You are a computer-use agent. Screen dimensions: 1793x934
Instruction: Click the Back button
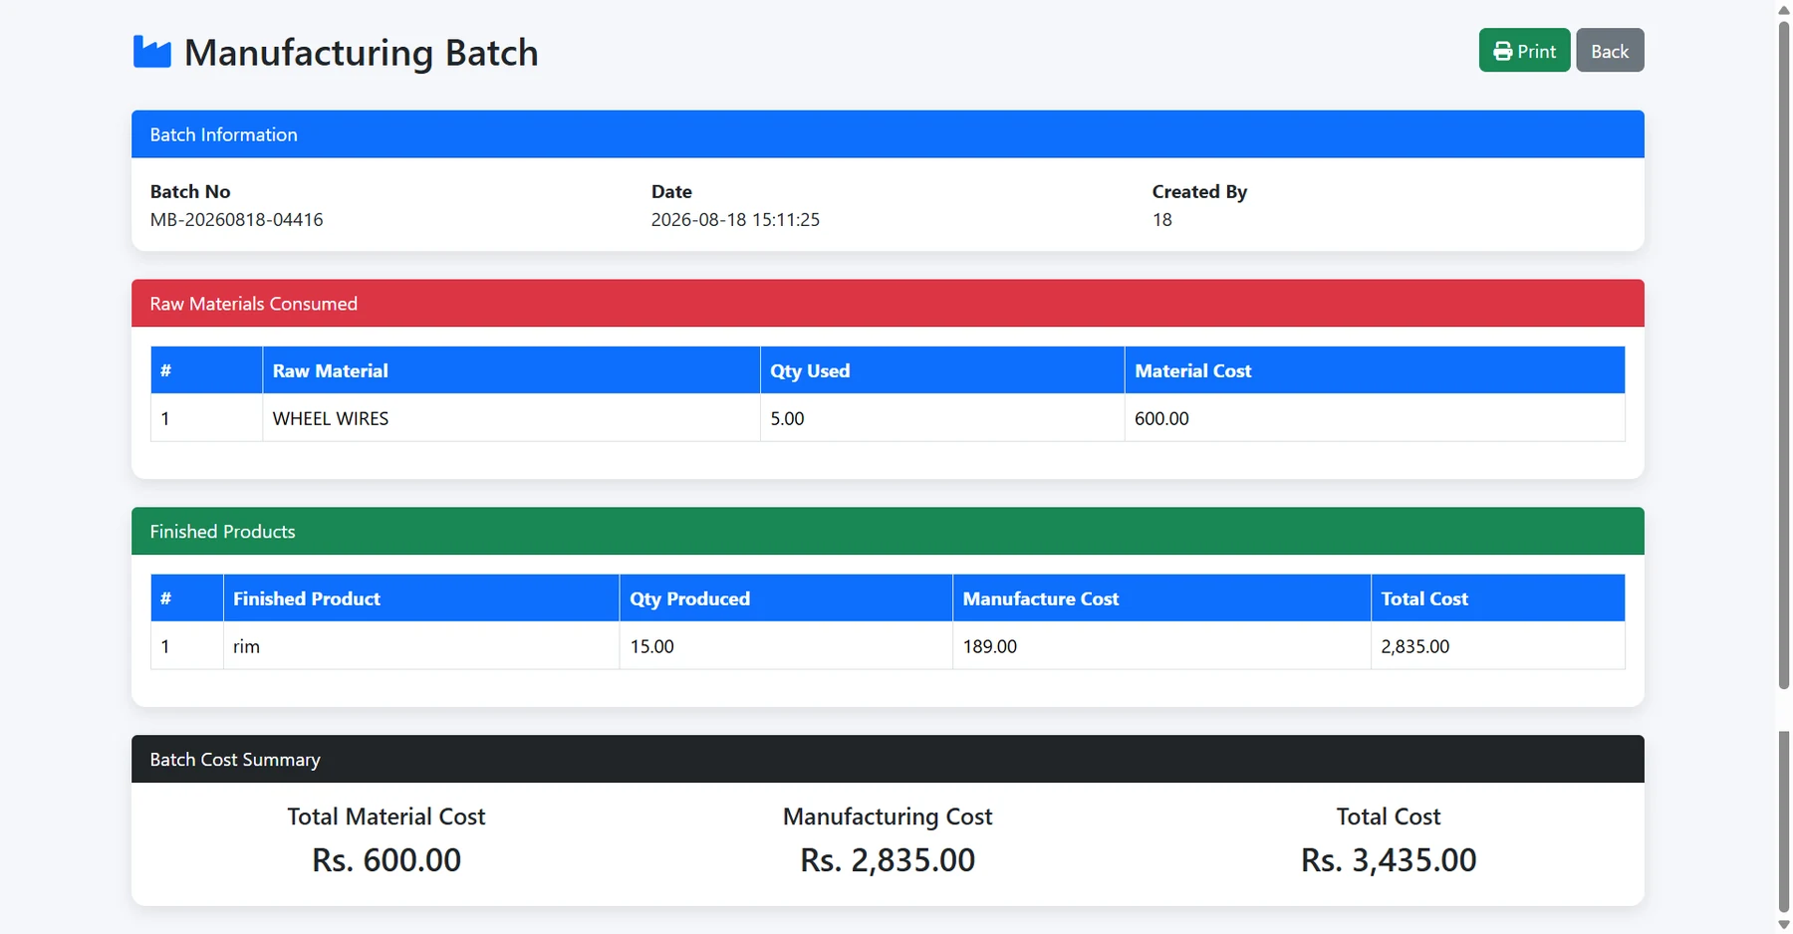pos(1610,51)
